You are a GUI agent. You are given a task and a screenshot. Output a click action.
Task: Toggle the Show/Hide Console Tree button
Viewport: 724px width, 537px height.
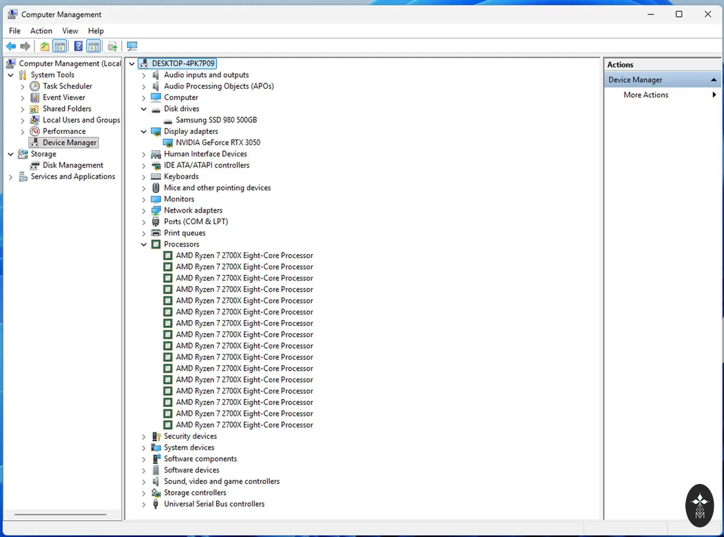pyautogui.click(x=60, y=46)
